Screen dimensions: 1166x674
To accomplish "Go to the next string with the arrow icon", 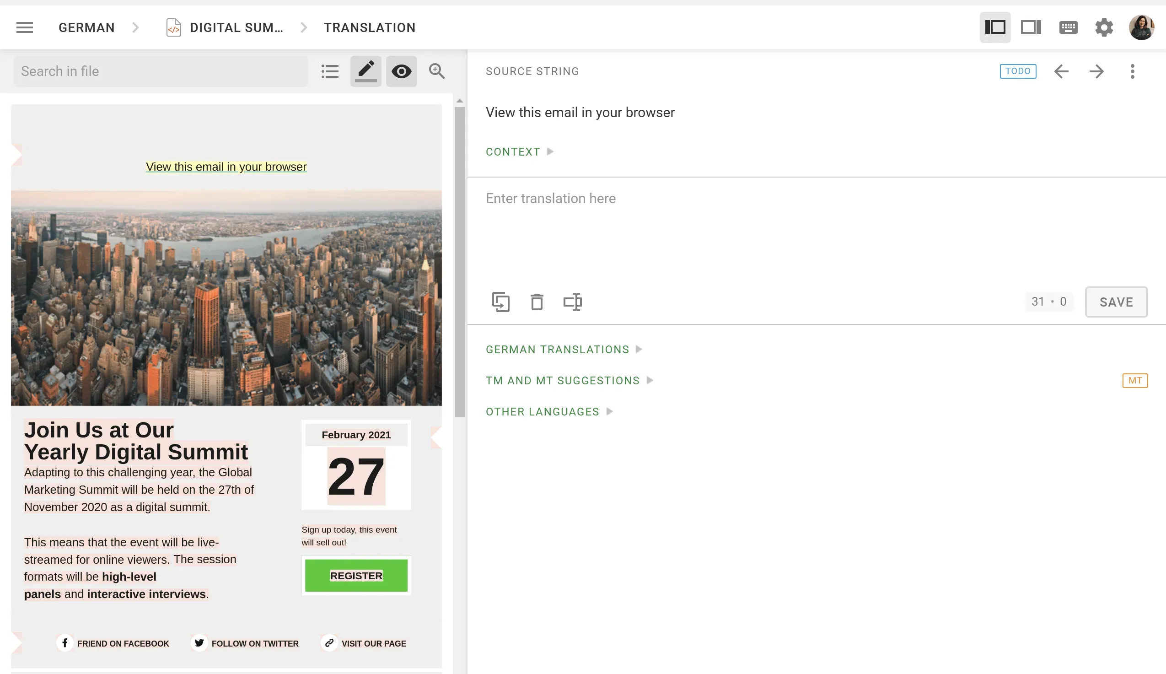I will (x=1096, y=71).
